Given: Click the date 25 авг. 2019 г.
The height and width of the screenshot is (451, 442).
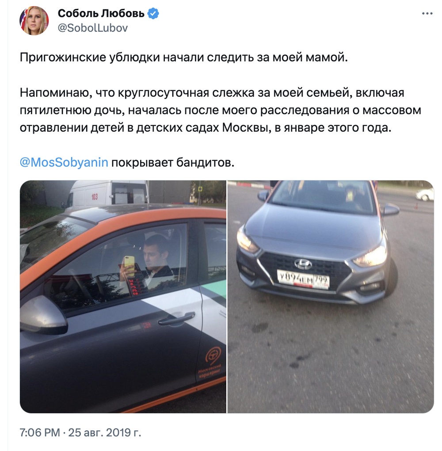Looking at the screenshot, I should (104, 432).
